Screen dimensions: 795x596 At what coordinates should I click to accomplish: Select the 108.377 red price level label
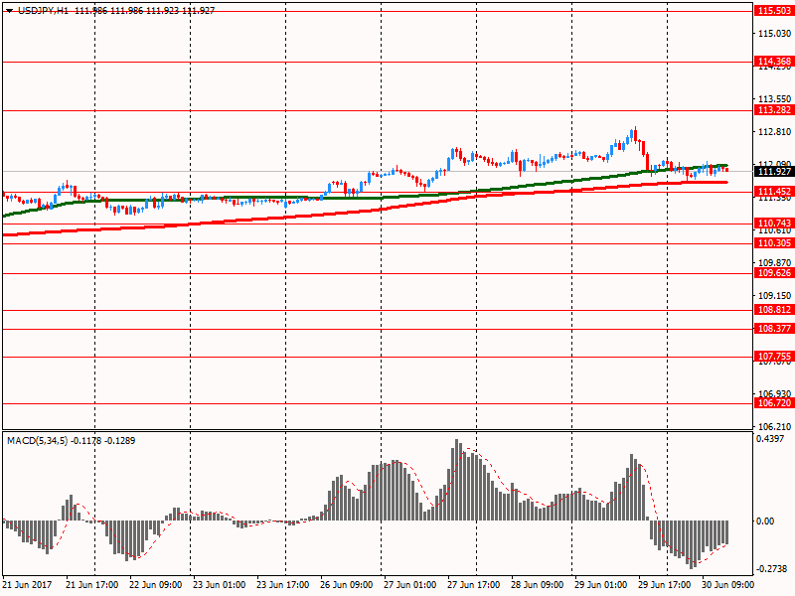774,329
